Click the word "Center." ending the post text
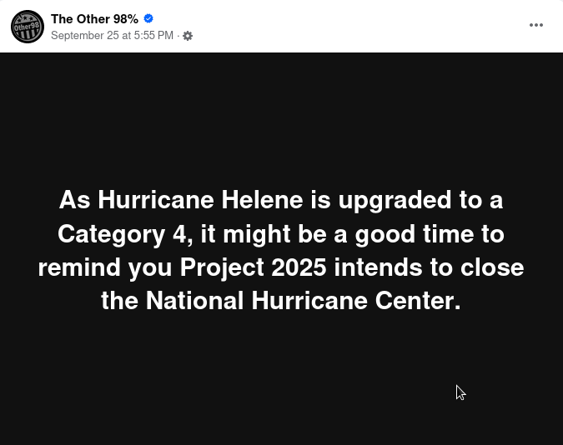The image size is (563, 445). pos(420,301)
